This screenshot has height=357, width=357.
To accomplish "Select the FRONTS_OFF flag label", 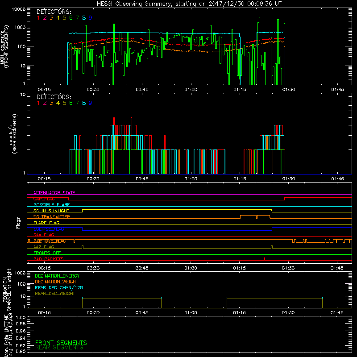I will [47, 253].
